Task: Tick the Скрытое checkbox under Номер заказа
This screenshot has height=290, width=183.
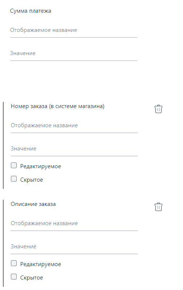Action: (x=14, y=179)
